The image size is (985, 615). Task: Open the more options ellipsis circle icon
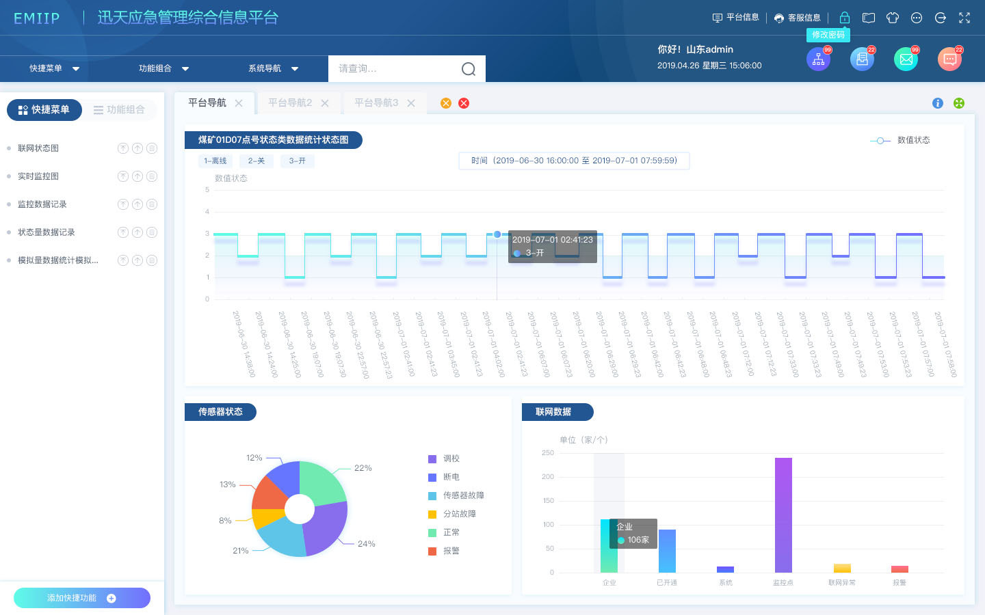point(917,18)
